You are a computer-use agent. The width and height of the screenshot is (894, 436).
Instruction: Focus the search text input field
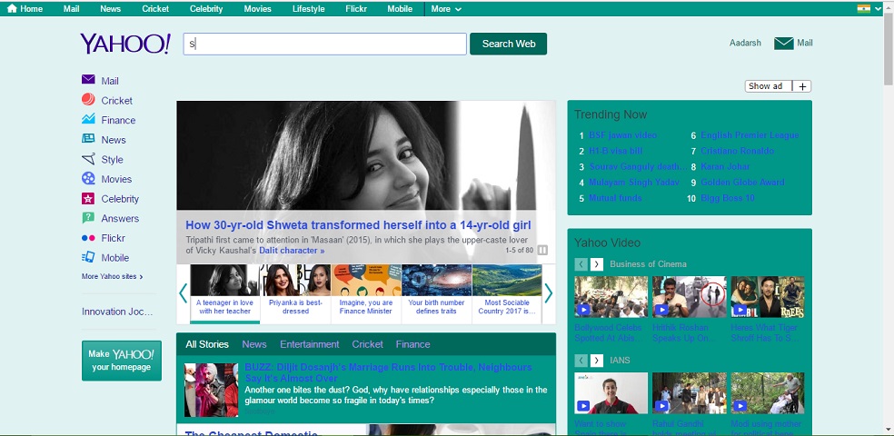pyautogui.click(x=325, y=44)
